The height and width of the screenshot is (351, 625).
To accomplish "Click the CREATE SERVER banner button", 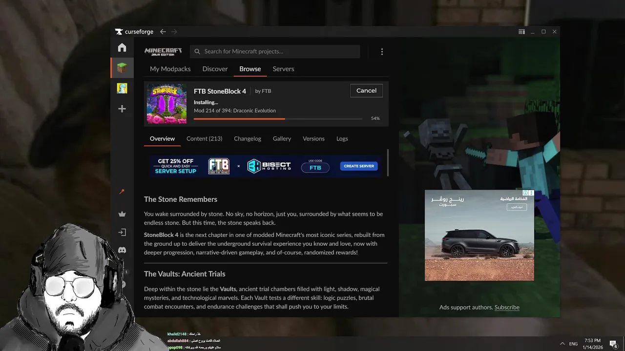I will [x=359, y=166].
